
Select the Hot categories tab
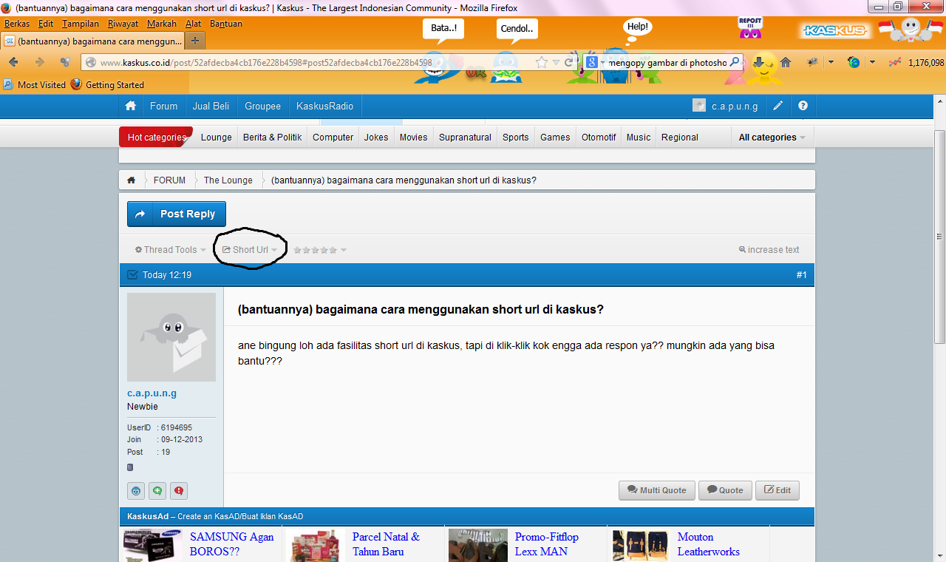coord(156,138)
